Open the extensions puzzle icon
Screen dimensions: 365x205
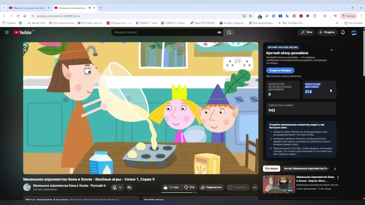(315, 16)
